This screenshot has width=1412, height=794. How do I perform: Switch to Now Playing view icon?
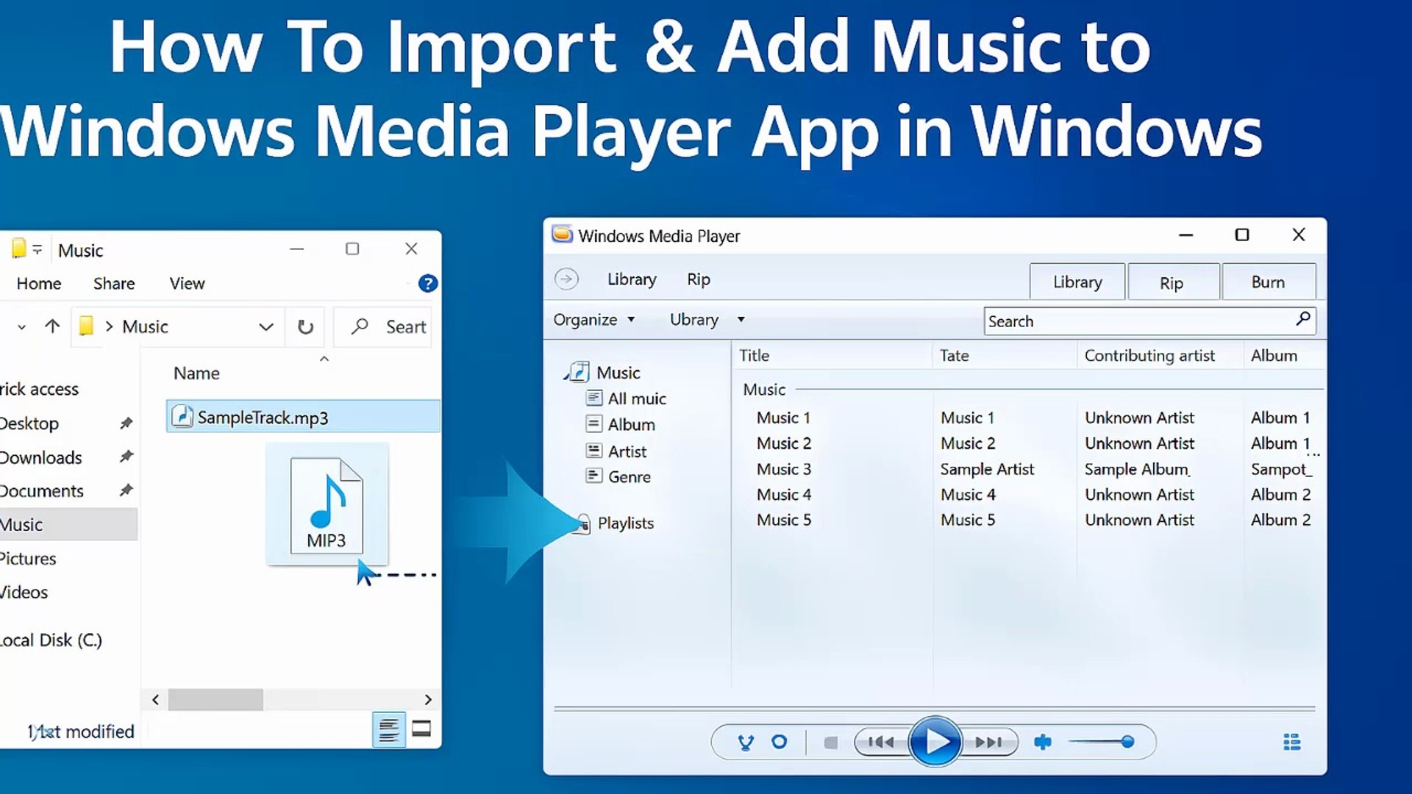1292,742
